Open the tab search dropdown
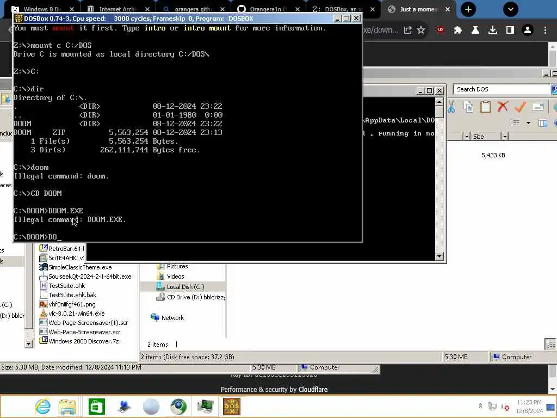 pyautogui.click(x=510, y=9)
